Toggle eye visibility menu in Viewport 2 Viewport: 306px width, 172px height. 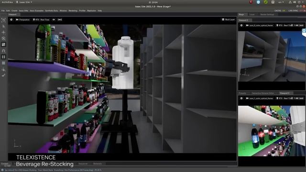297,25
